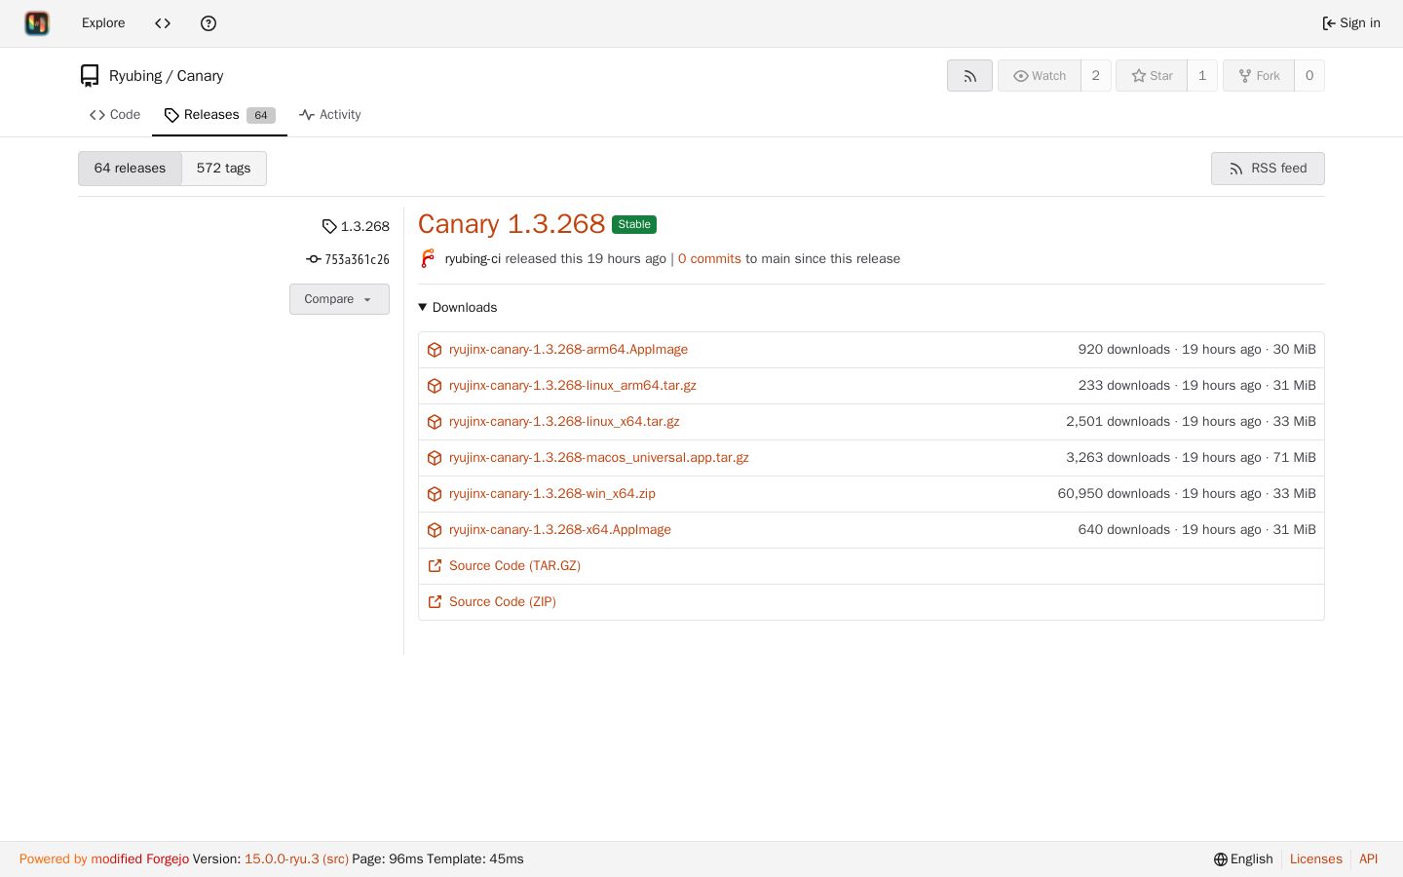
Task: Open the stargazers count 1
Action: pos(1202,76)
